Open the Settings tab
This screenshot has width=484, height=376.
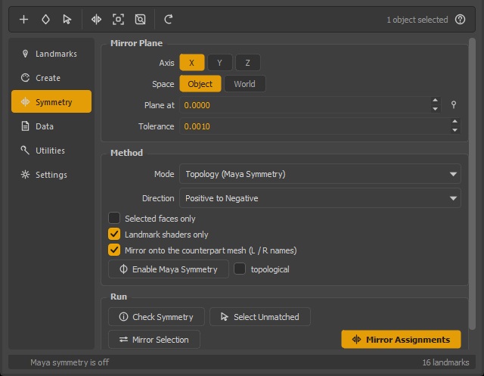pos(51,175)
